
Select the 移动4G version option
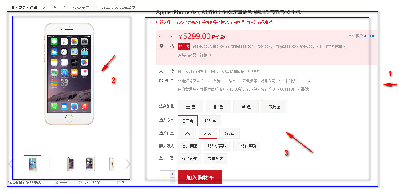tap(211, 121)
